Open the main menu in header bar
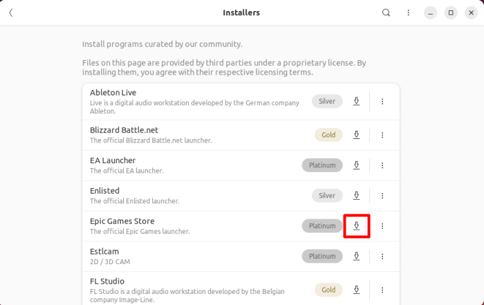The image size is (484, 305). [408, 12]
